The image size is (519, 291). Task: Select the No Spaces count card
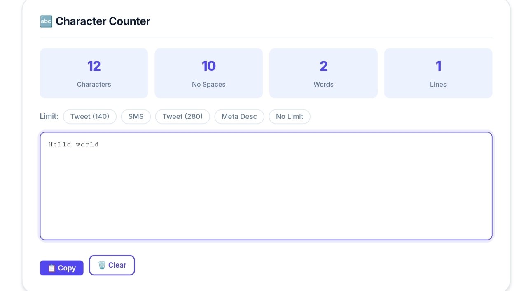tap(208, 73)
